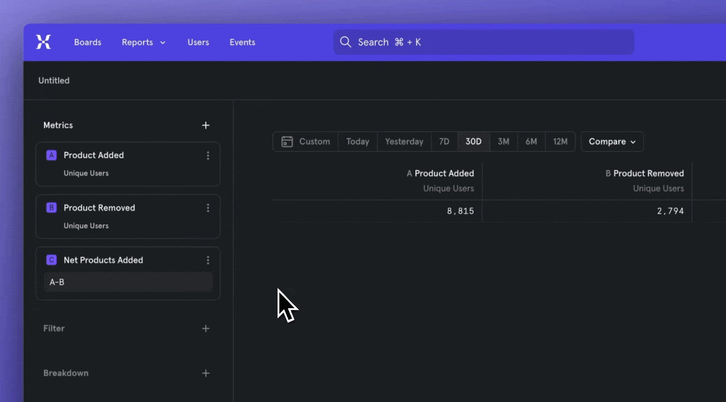726x402 pixels.
Task: Click the Untitled report title
Action: pyautogui.click(x=54, y=80)
